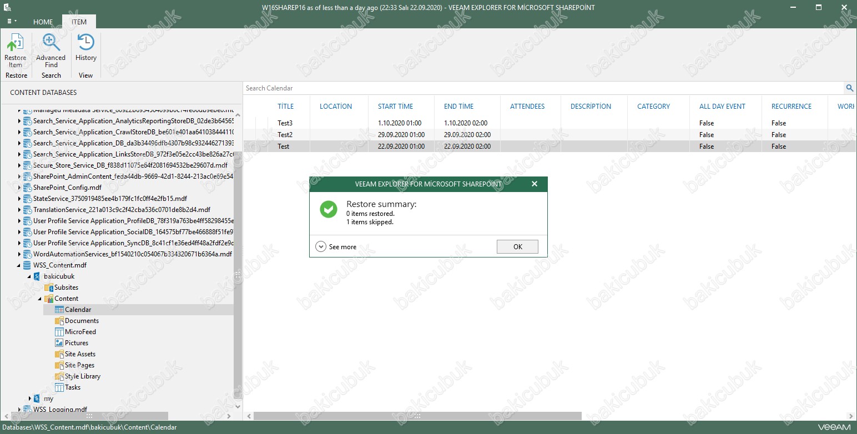Image resolution: width=857 pixels, height=434 pixels.
Task: Click the ATTENDEES column header
Action: pyautogui.click(x=527, y=106)
